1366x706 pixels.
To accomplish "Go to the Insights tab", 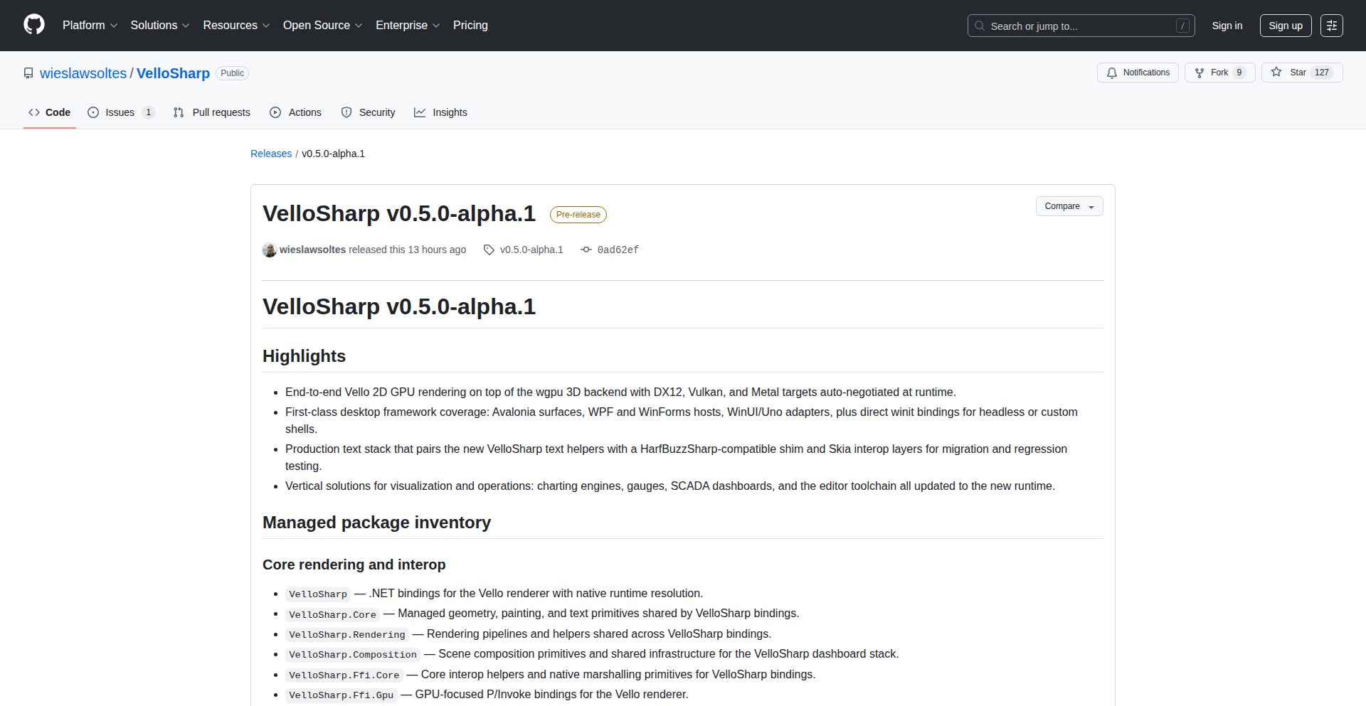I will [440, 112].
